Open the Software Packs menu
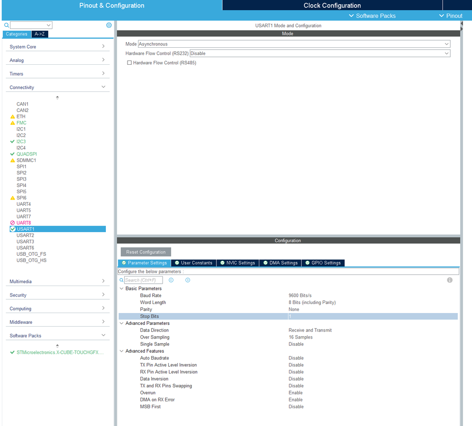 tap(372, 16)
